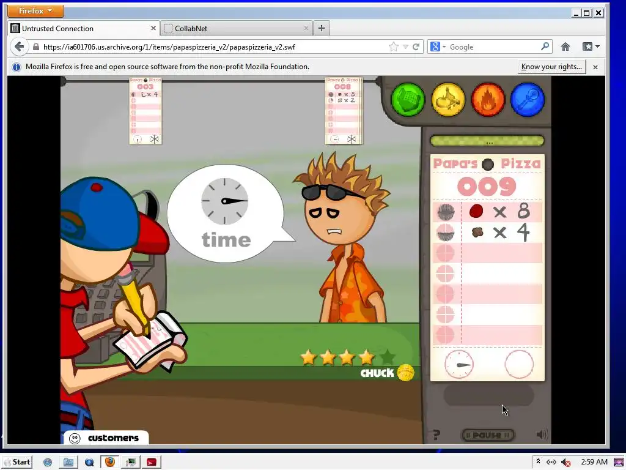
Task: Click the padlock site identity icon
Action: [x=36, y=47]
